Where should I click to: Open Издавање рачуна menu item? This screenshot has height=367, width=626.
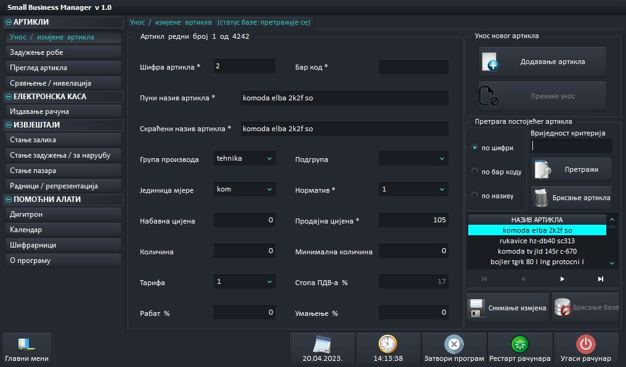(63, 111)
